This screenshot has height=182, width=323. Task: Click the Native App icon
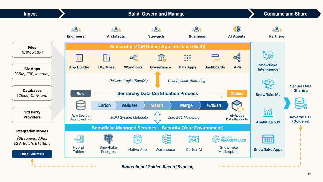[137, 139]
